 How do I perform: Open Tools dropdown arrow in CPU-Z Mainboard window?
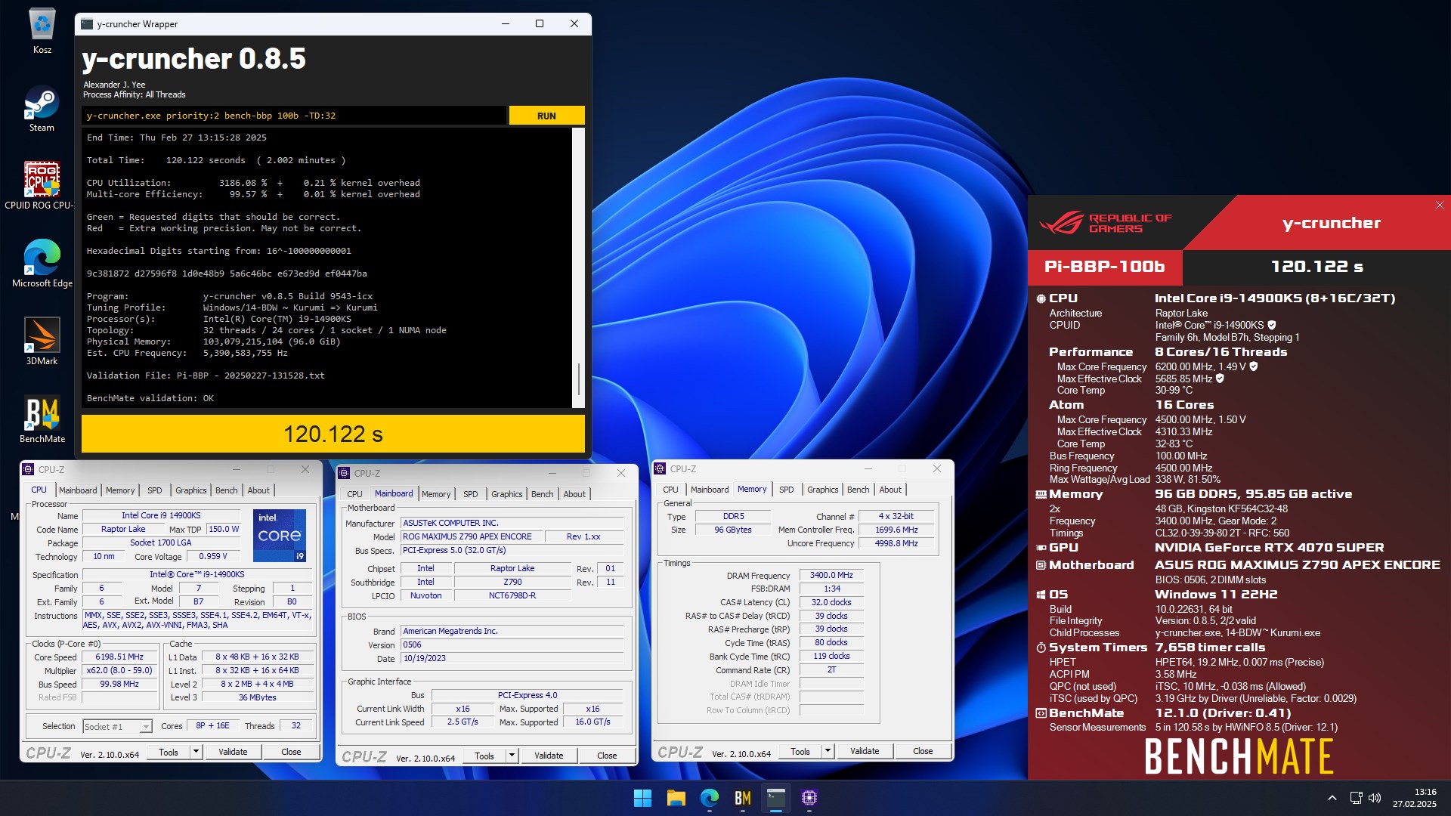pyautogui.click(x=512, y=756)
